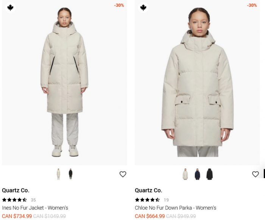Click Quartz Co. brand above Chloe Parka
The width and height of the screenshot is (265, 220).
coord(148,190)
